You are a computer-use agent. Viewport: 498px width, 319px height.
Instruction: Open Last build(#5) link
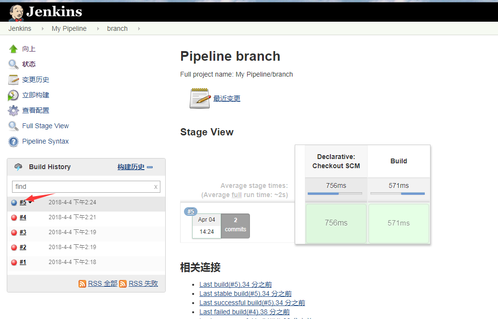(236, 284)
